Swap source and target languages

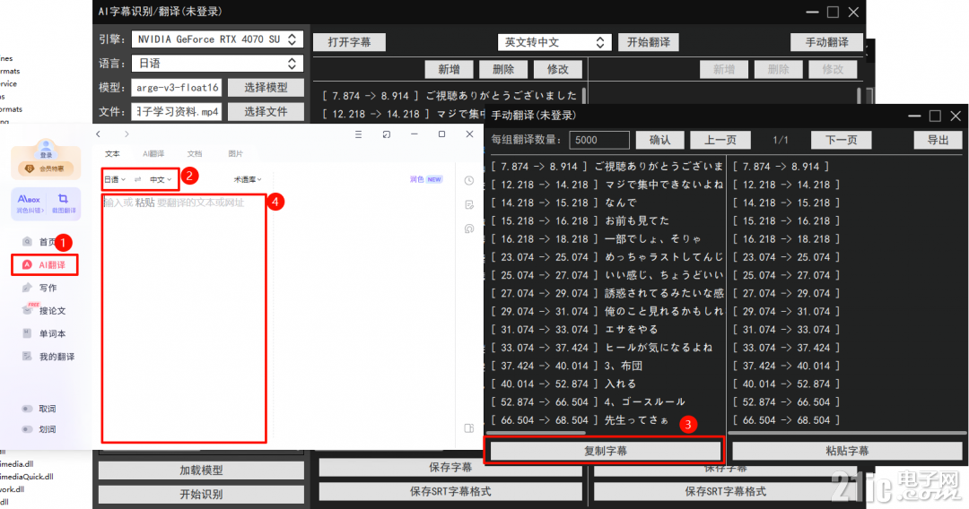(138, 179)
